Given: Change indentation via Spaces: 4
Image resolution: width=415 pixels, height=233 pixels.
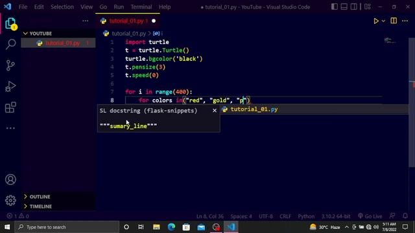Looking at the screenshot, I should pos(241,216).
